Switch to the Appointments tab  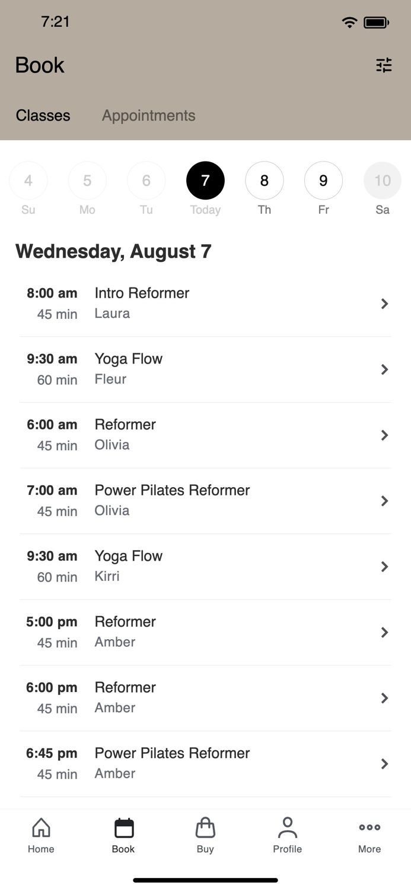[x=148, y=115]
